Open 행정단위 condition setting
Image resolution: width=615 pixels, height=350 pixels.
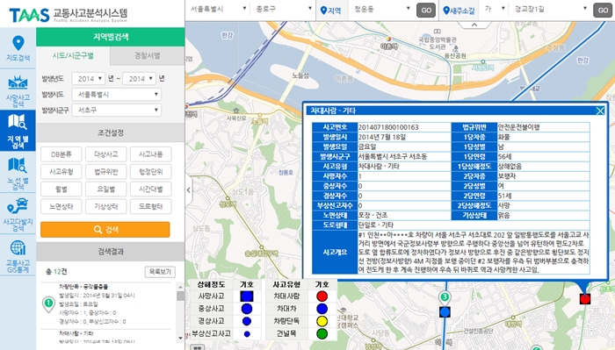pos(150,171)
